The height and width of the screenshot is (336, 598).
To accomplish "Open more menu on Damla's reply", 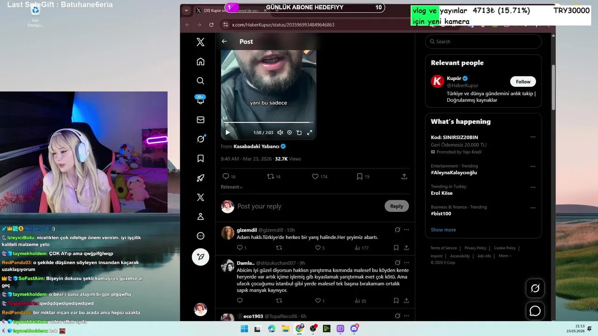I will click(406, 263).
